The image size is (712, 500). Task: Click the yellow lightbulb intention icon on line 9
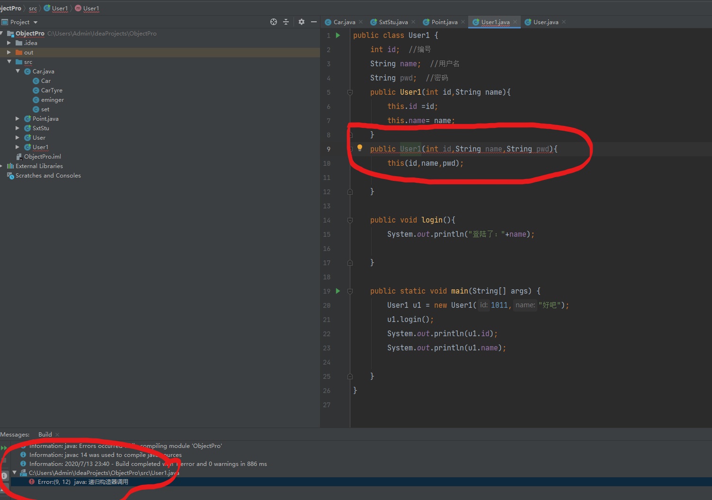pos(360,148)
